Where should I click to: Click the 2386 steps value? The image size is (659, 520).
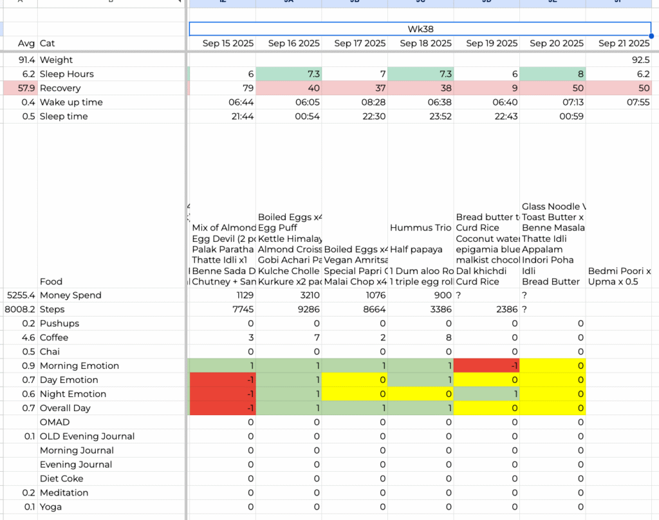[487, 310]
